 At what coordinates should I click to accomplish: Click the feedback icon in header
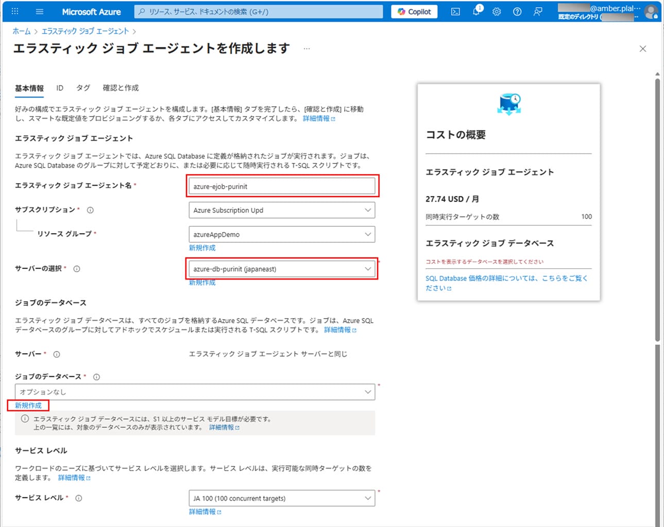538,11
